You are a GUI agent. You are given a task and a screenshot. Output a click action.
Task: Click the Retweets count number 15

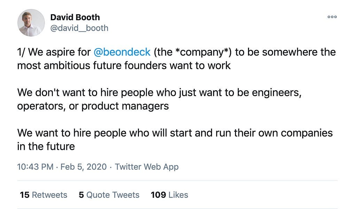(x=22, y=195)
